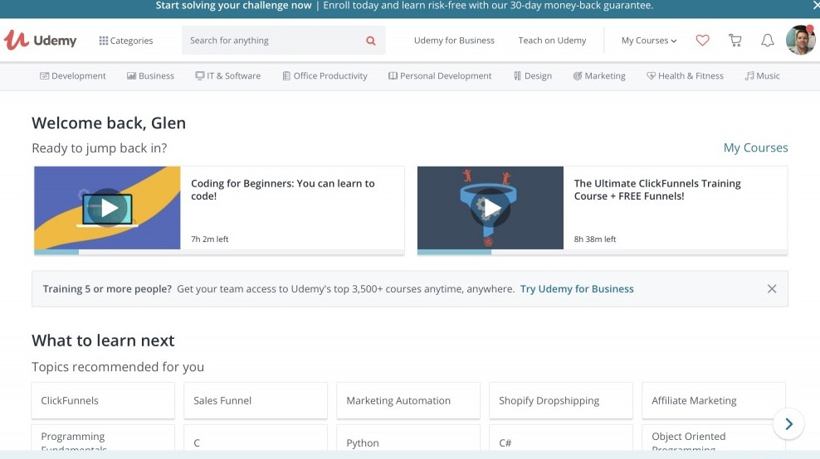Select the Marketing category

(599, 75)
